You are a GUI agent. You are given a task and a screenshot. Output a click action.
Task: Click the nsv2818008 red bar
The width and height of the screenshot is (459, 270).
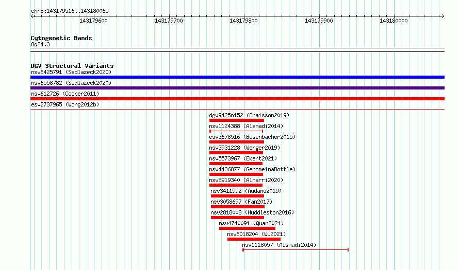[x=237, y=218]
